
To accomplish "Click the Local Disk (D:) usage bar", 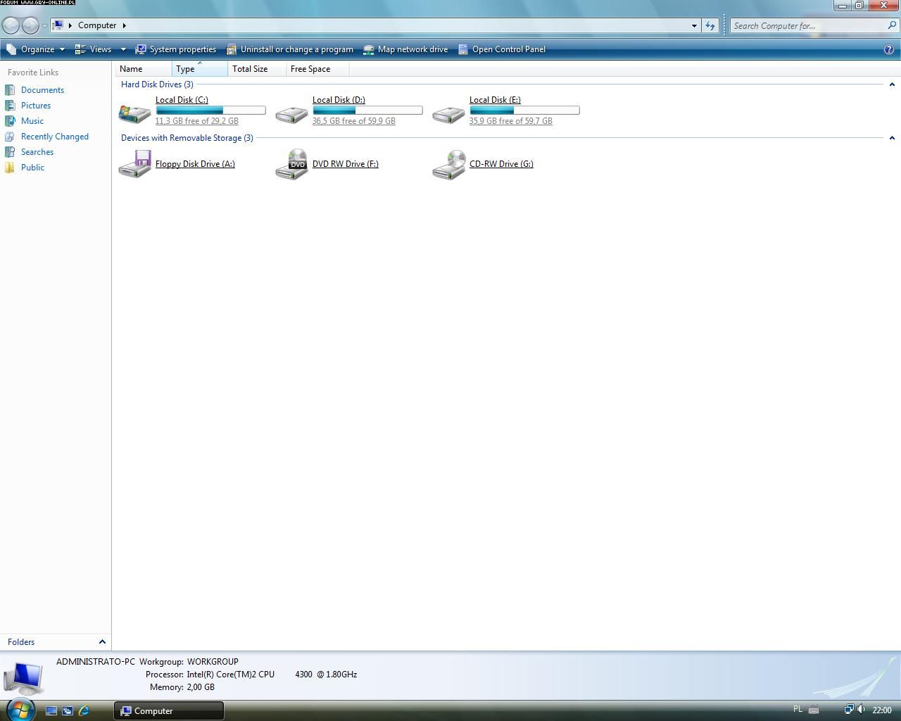I will 367,111.
